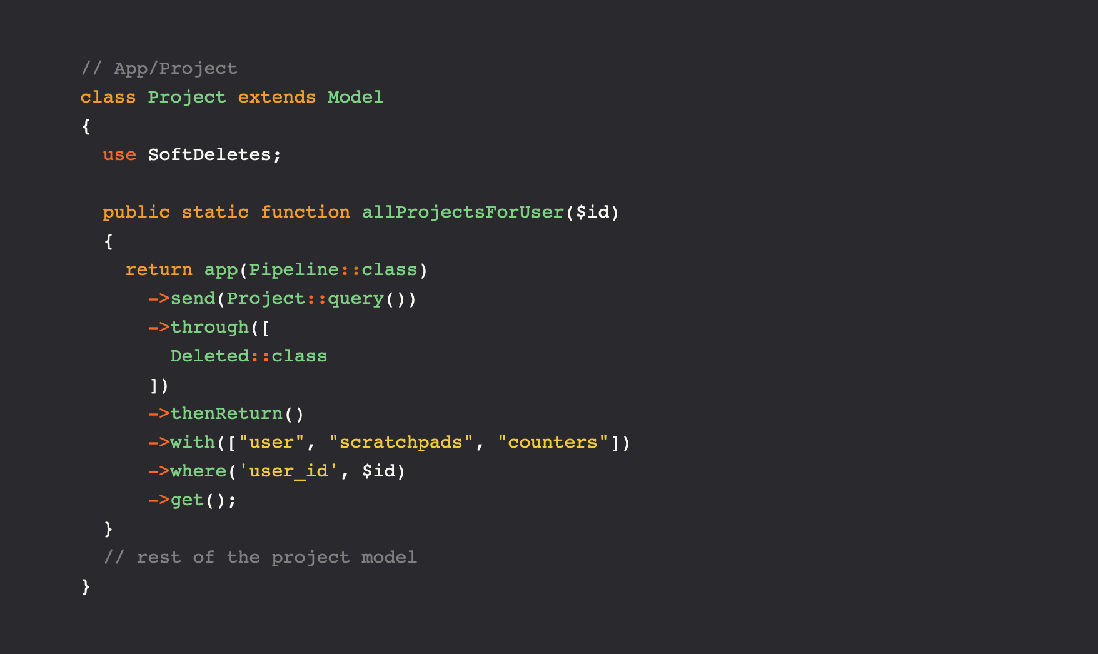
Task: Click the class name "Project" after class keyword
Action: 187,97
